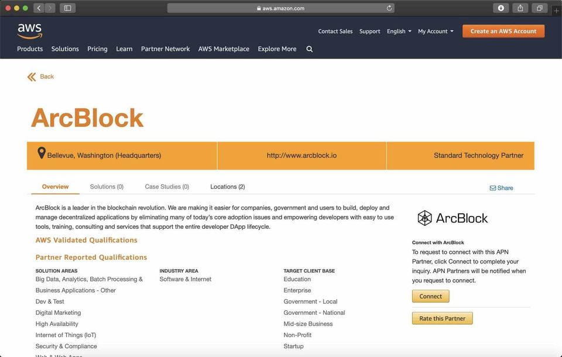The image size is (562, 357).
Task: Toggle the Safari sidebar icon
Action: pyautogui.click(x=67, y=8)
